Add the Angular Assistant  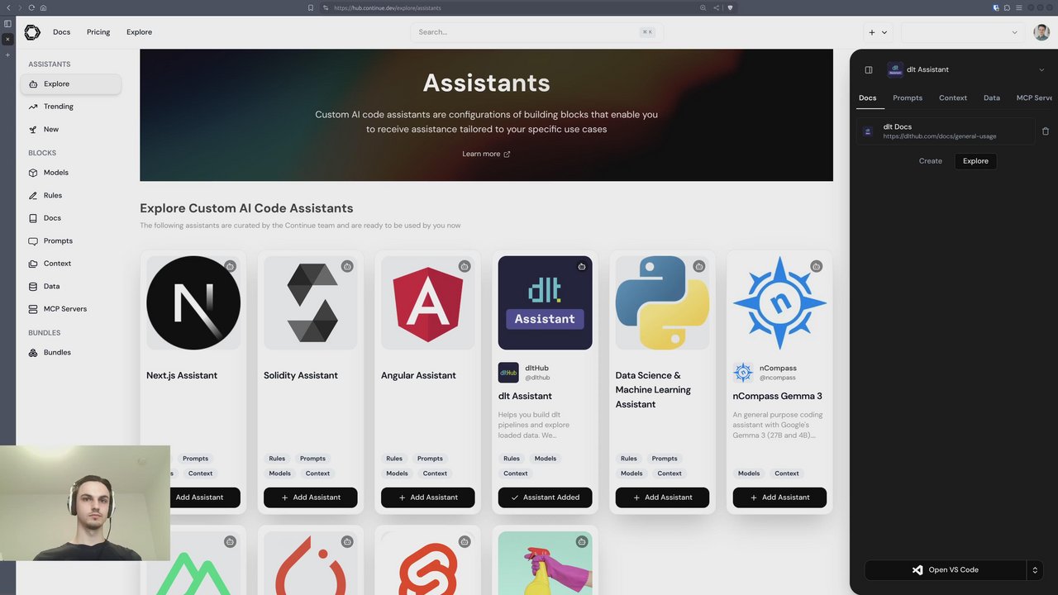pyautogui.click(x=428, y=497)
